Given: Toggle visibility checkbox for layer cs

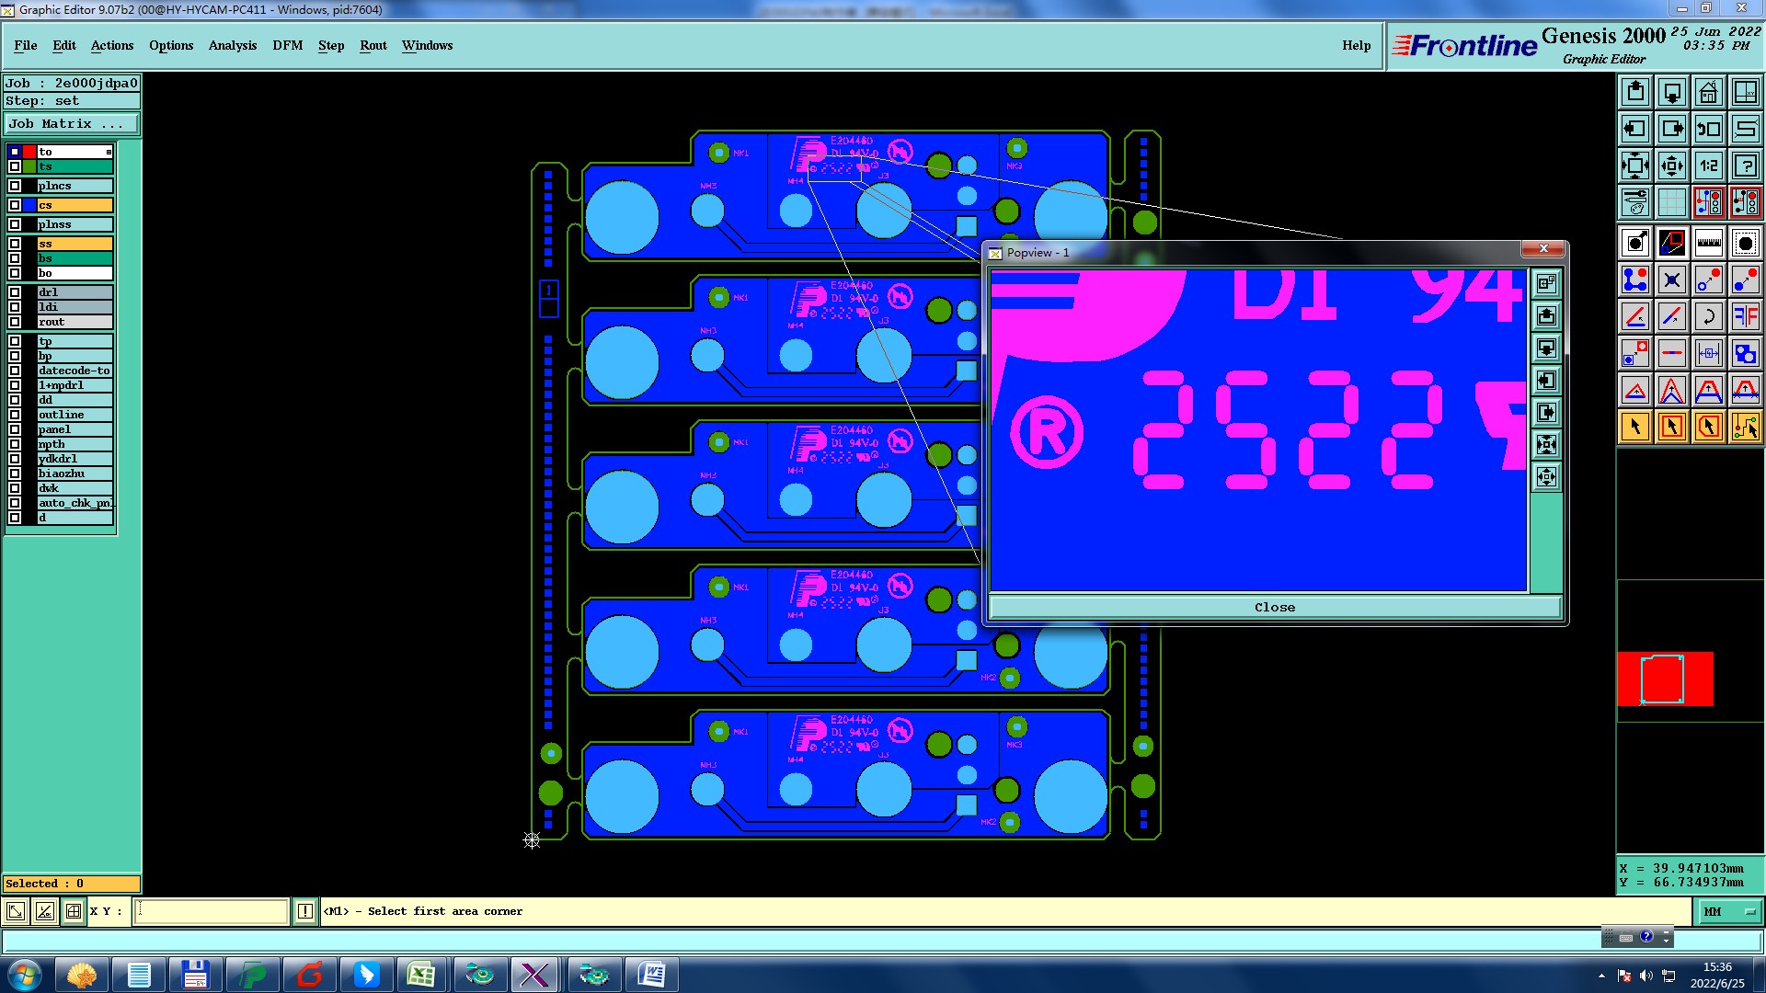Looking at the screenshot, I should point(15,205).
